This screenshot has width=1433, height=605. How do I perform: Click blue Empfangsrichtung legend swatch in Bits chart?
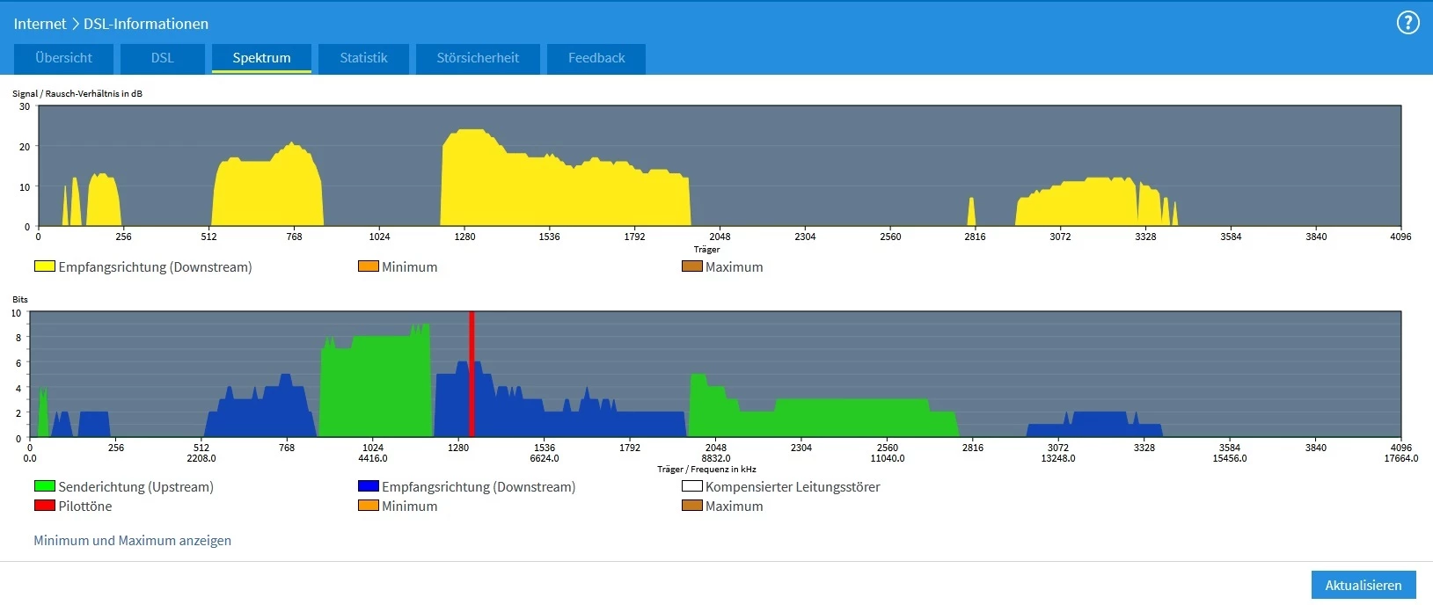(368, 486)
